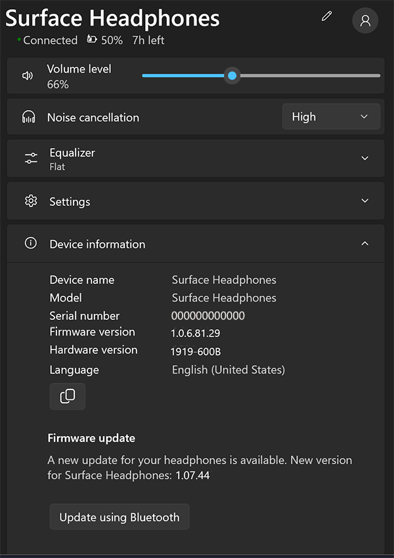The image size is (394, 558).
Task: Click the info icon next to Device information
Action: (30, 243)
